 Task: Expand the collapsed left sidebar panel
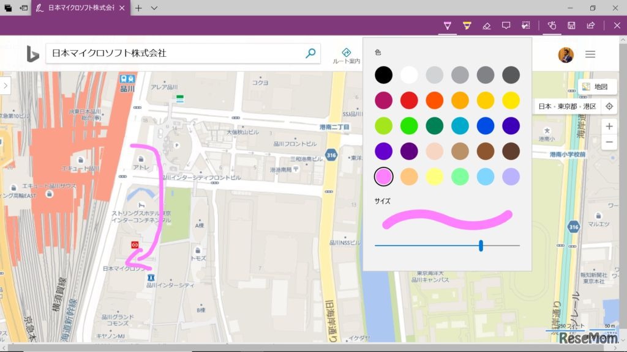[5, 86]
